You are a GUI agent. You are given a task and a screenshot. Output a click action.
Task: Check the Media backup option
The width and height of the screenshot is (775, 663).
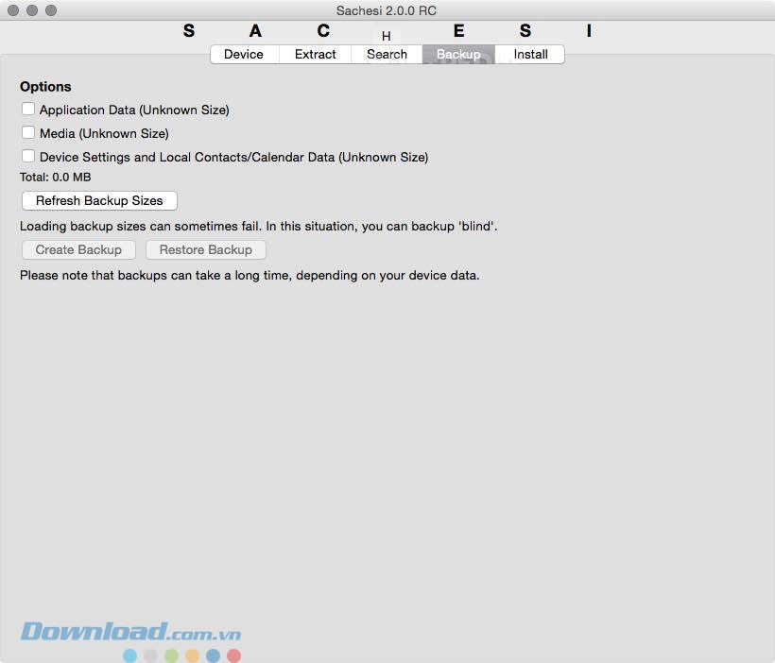28,133
